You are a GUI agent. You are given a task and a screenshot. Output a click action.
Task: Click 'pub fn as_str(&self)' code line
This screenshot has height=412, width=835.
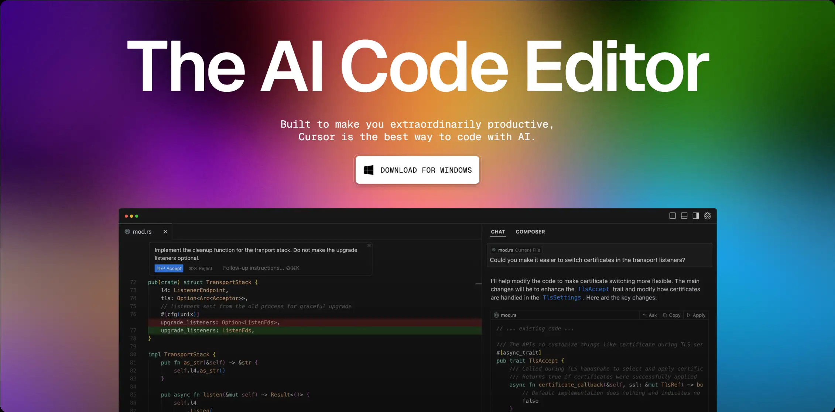(x=209, y=363)
